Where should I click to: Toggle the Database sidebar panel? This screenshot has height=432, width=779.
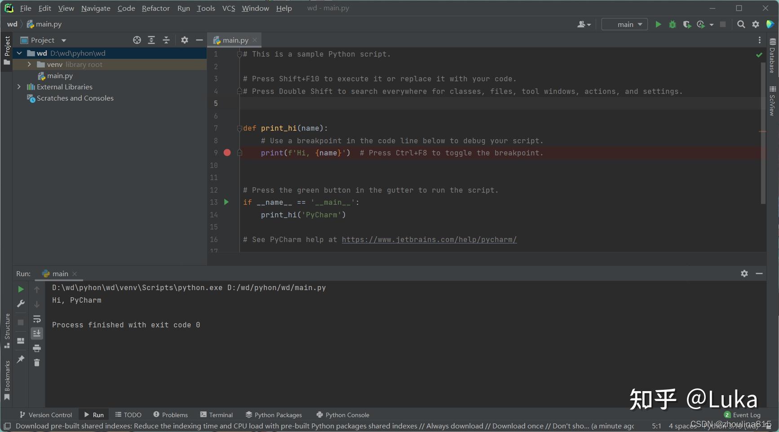point(773,55)
